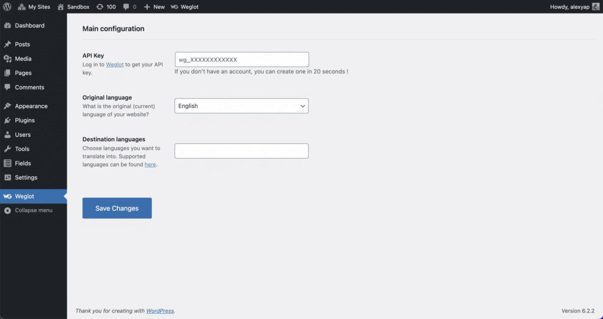Click the alexyap avatar thumbnail
The width and height of the screenshot is (603, 319).
pos(596,7)
